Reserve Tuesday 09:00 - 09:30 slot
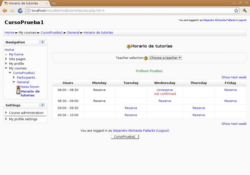 tap(131, 108)
